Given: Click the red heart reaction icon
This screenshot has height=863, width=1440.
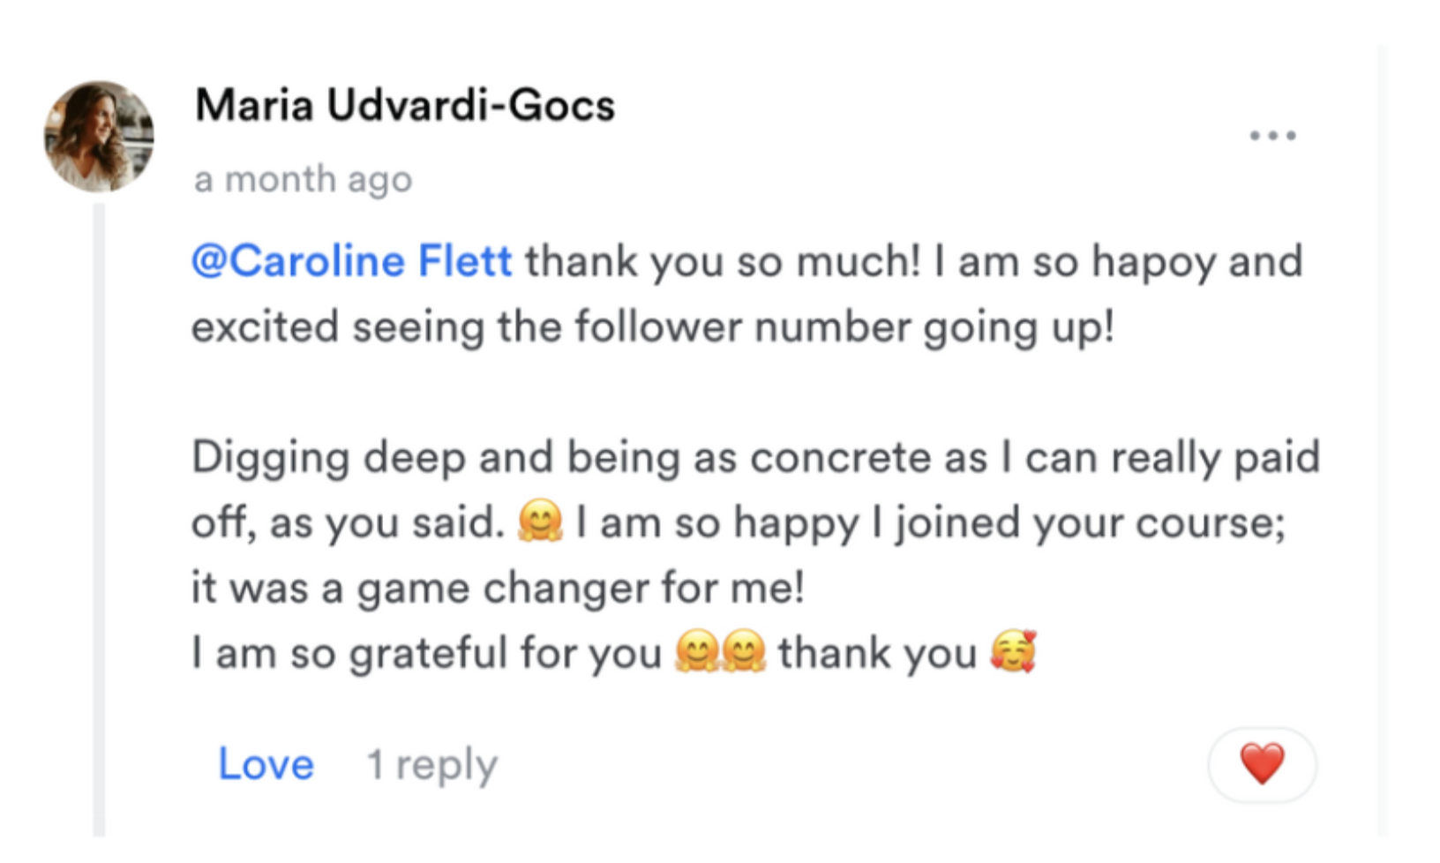Looking at the screenshot, I should click(x=1262, y=763).
